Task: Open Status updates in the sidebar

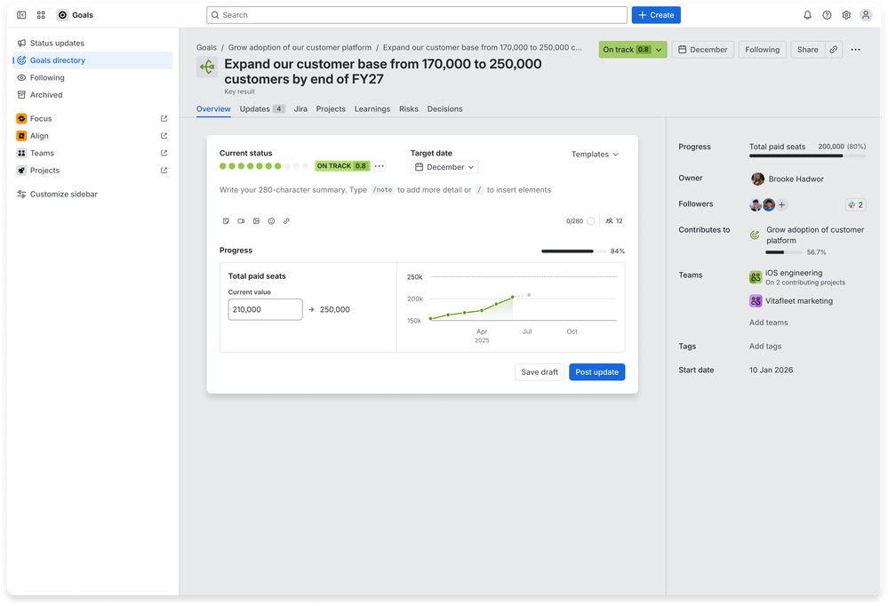Action: (x=92, y=43)
